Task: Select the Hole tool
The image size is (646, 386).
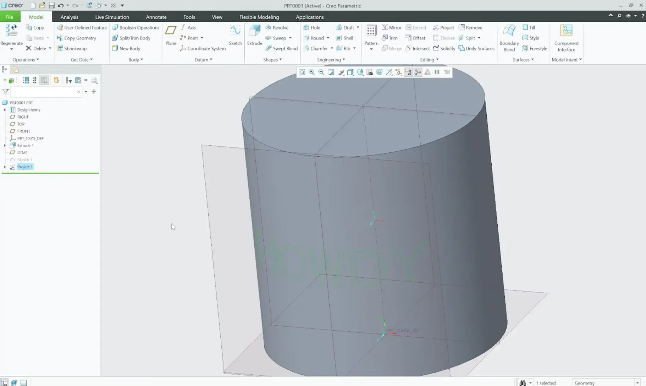Action: point(312,27)
